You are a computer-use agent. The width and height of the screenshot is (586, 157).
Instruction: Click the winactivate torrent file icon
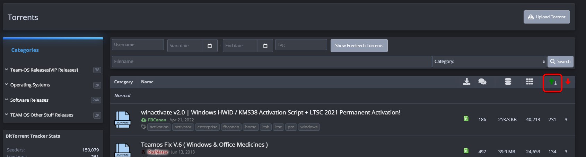click(123, 120)
